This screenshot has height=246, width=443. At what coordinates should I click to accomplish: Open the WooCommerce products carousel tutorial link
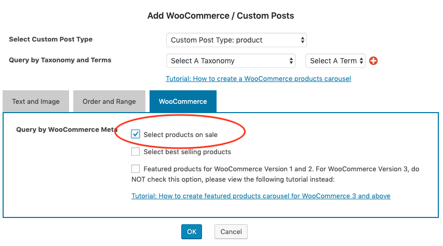pos(258,79)
